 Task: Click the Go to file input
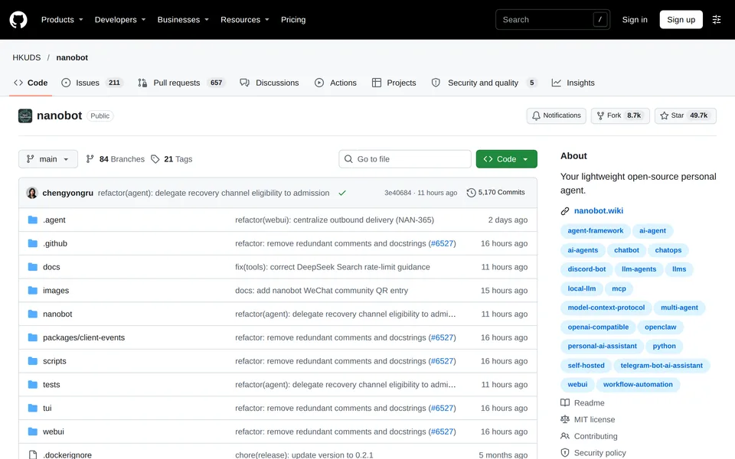405,159
